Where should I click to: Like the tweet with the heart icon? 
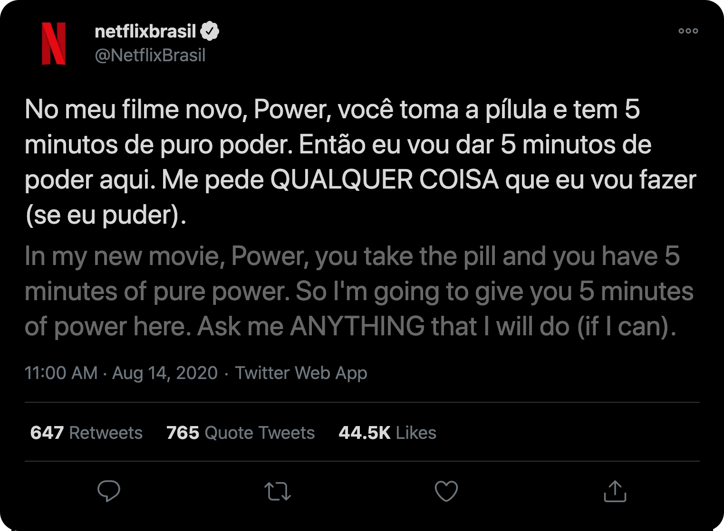[446, 491]
